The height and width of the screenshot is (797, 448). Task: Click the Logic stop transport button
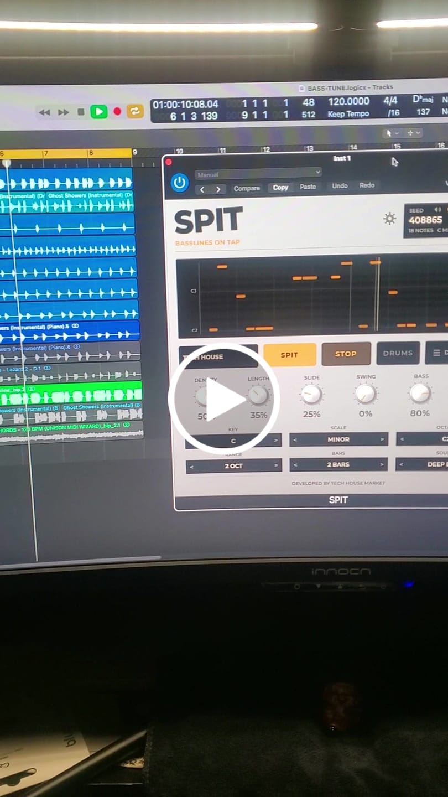[x=81, y=112]
